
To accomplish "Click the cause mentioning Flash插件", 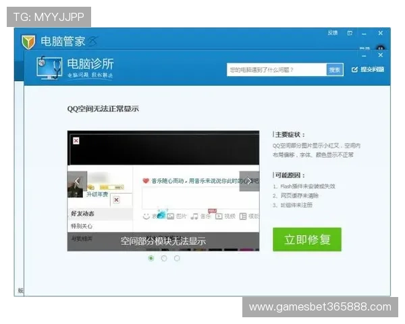I will [x=304, y=186].
